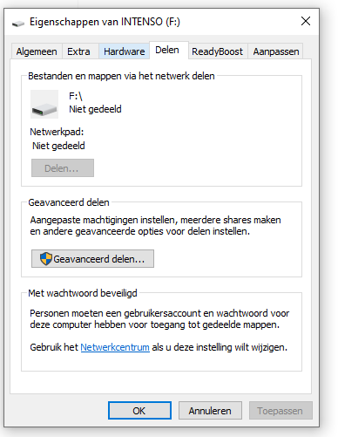Click the Delen tab

click(x=167, y=50)
